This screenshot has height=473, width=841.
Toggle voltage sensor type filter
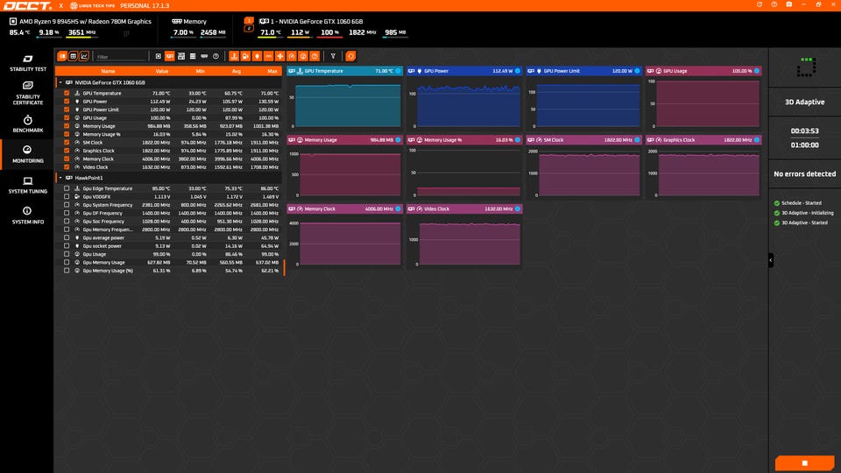click(x=245, y=56)
